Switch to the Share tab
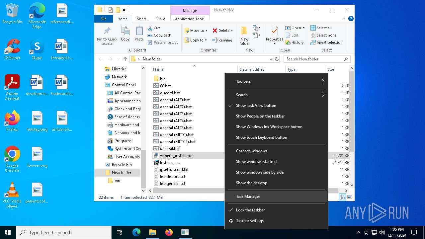This screenshot has height=239, width=425. point(142,19)
